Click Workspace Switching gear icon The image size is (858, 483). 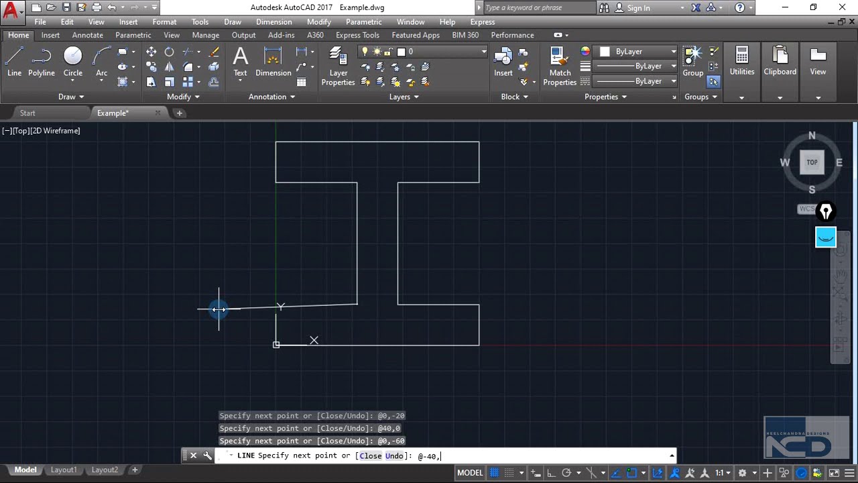pos(742,473)
